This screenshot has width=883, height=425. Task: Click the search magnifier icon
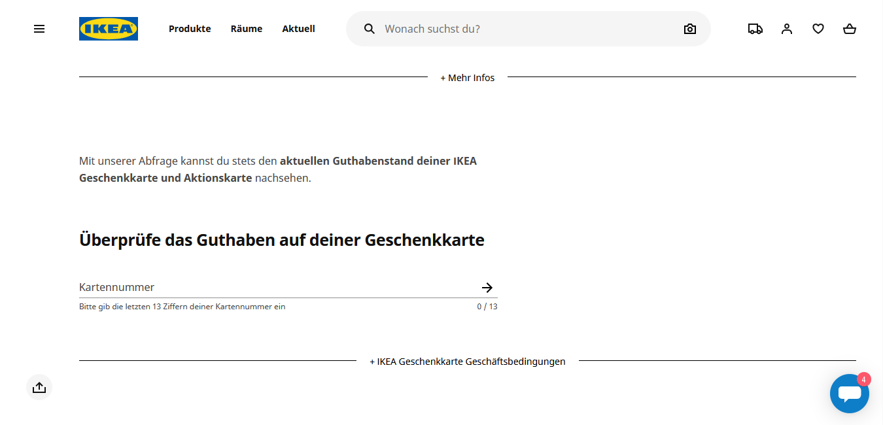(370, 29)
